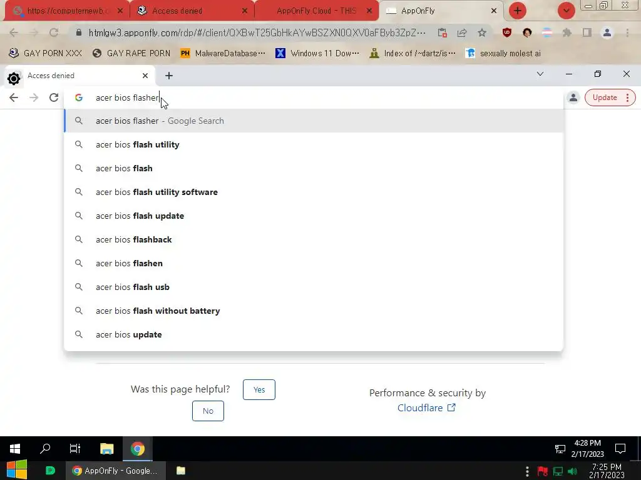Open the MalwareDatabase bookmark
Screen dimensions: 641x480
223,53
